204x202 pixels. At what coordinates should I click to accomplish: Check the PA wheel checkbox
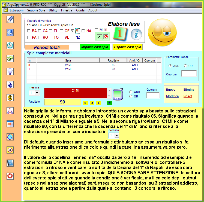(x=29, y=37)
